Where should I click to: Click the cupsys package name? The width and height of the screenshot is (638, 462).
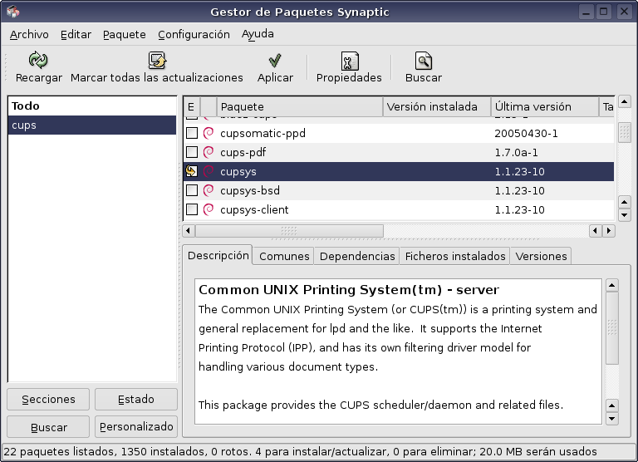click(238, 172)
